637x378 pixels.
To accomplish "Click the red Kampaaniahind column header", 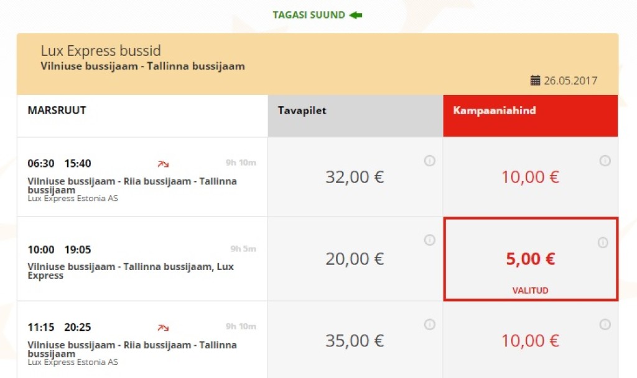I will pyautogui.click(x=531, y=116).
